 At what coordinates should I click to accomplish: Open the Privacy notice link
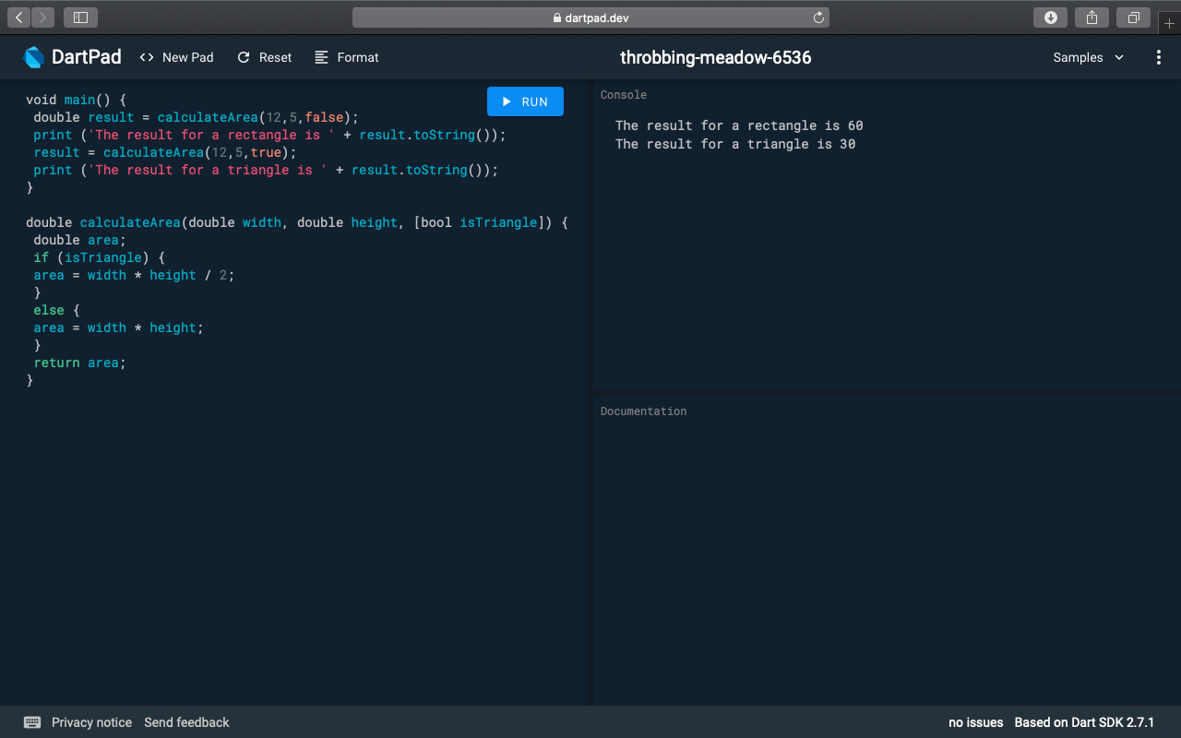click(x=91, y=722)
